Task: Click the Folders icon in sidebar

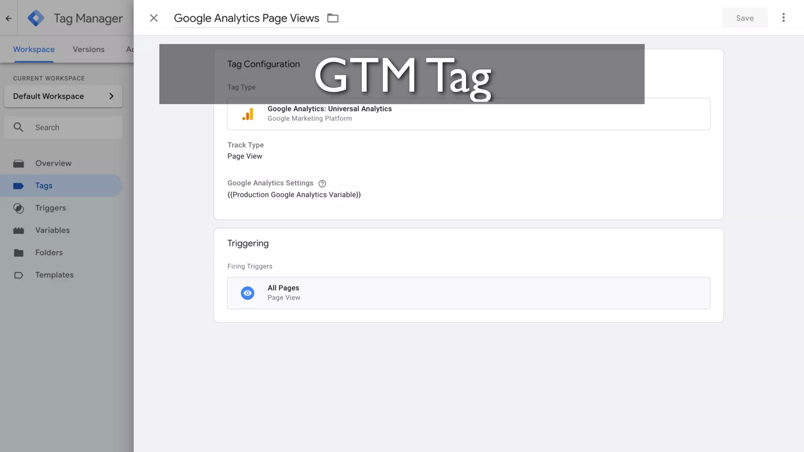Action: pos(18,253)
